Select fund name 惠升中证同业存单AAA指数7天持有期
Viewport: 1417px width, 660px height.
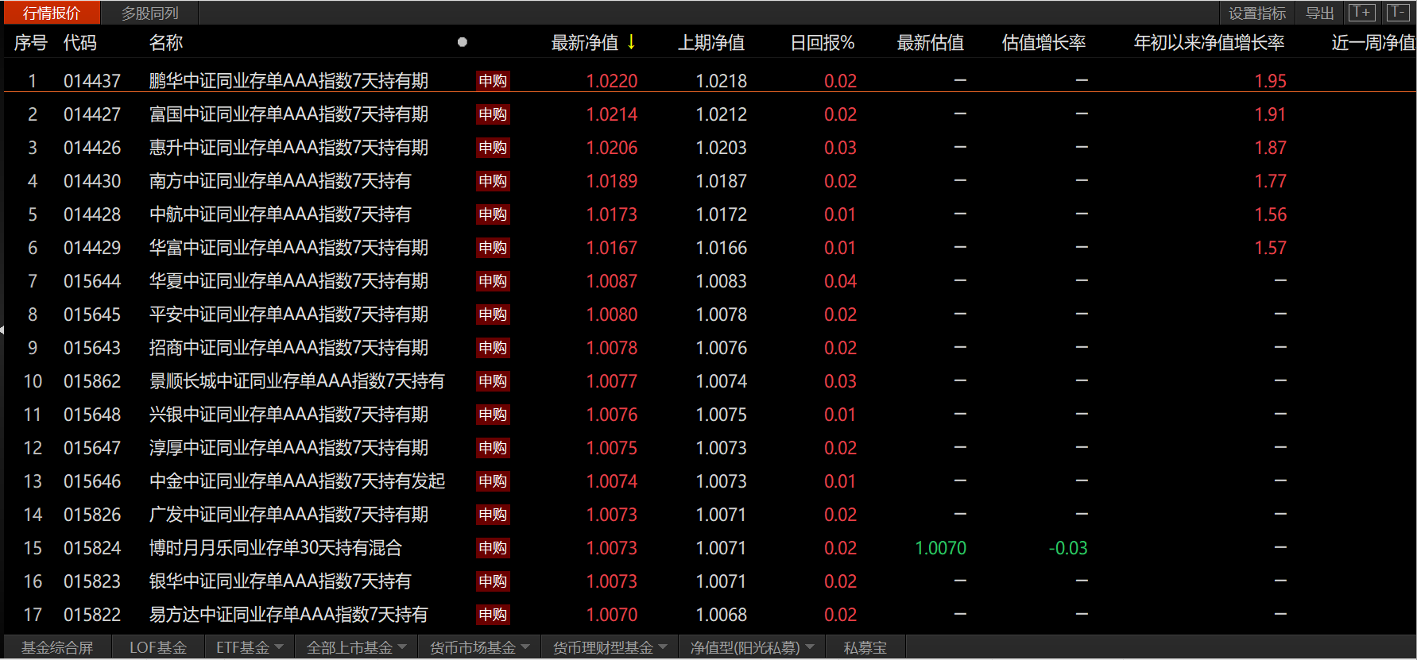pos(289,148)
